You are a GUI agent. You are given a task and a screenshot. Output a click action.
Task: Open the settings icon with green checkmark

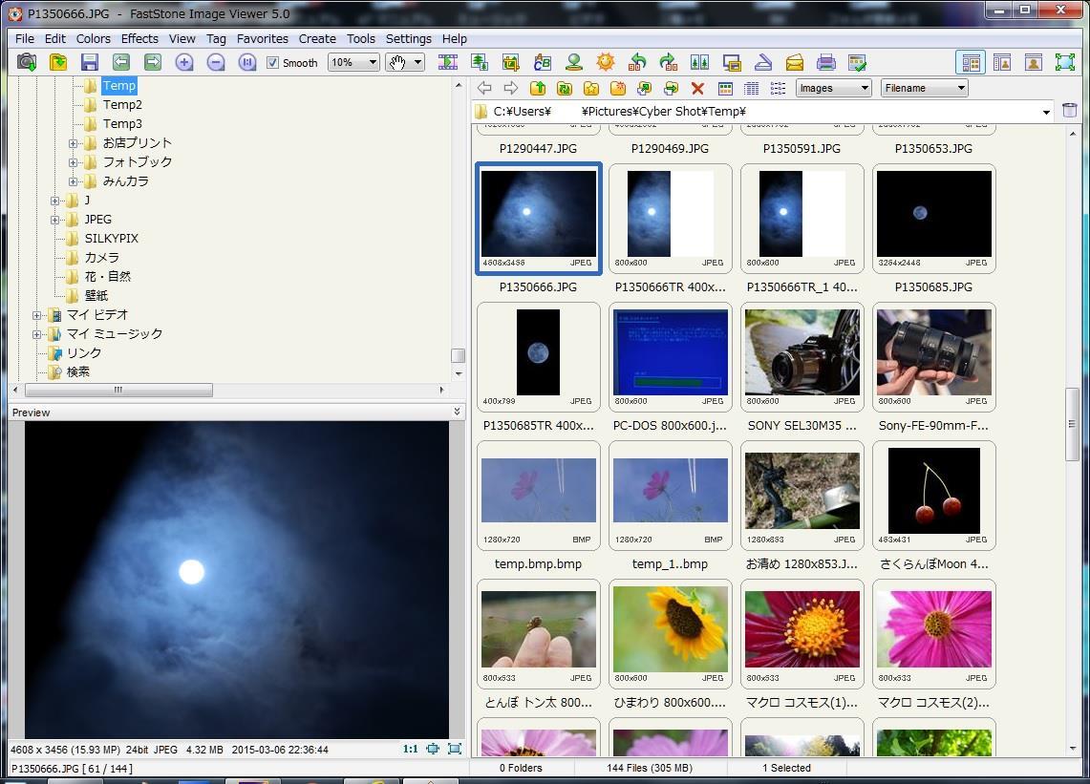click(x=858, y=63)
